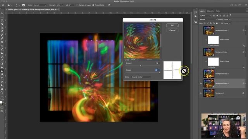Open the Edit Toolbar ellipsis

pos(2,96)
